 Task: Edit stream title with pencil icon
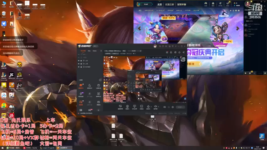(x=141, y=51)
